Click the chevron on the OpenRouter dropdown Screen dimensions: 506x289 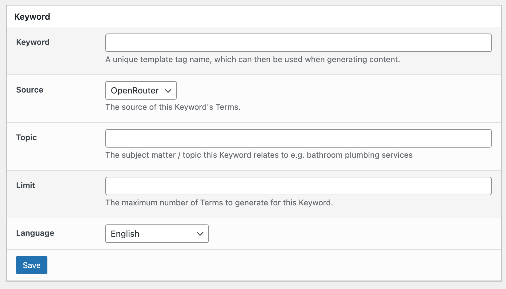pyautogui.click(x=167, y=90)
